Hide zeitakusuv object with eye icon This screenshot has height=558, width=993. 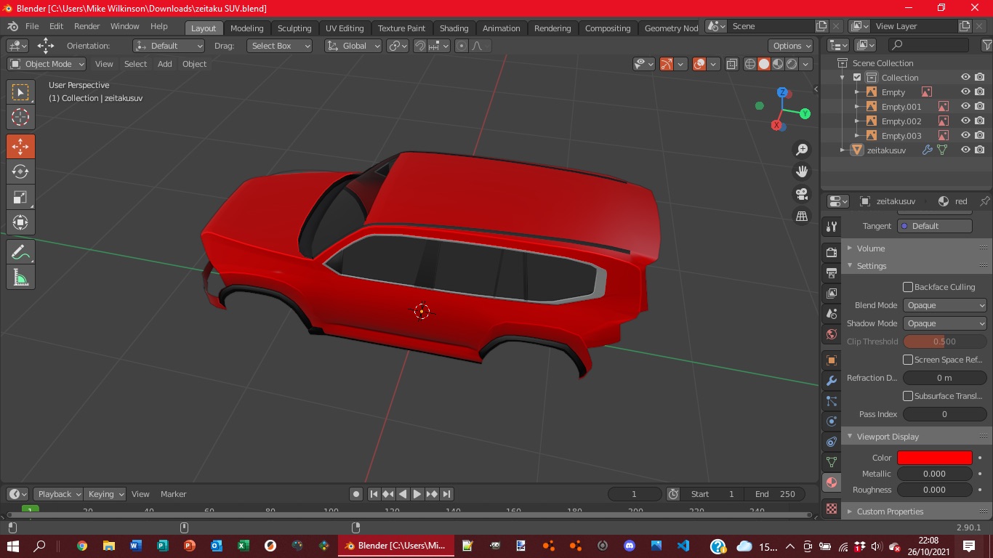tap(965, 150)
